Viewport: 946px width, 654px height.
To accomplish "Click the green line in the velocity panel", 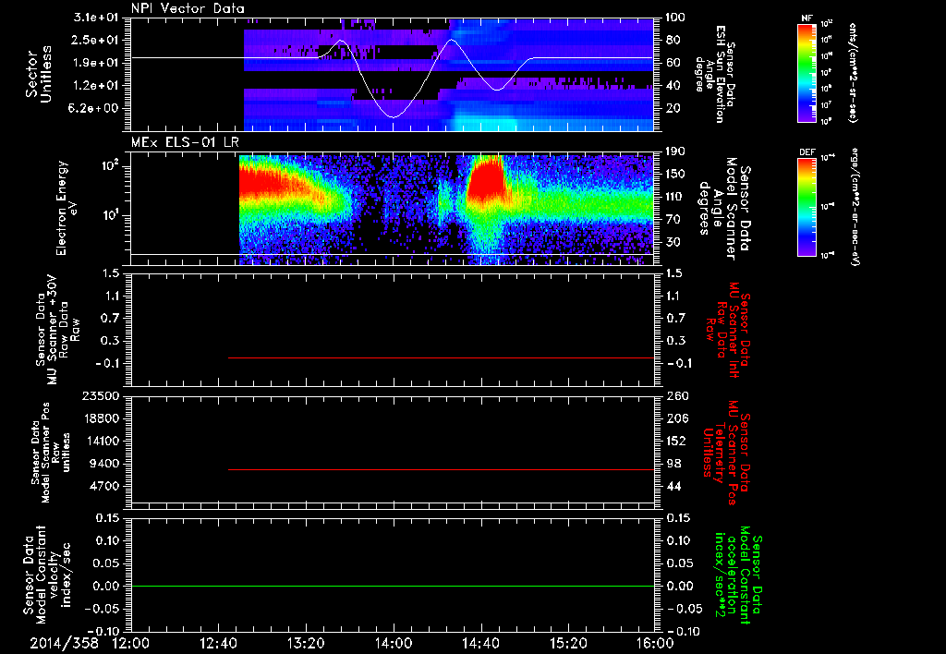I will (x=392, y=586).
